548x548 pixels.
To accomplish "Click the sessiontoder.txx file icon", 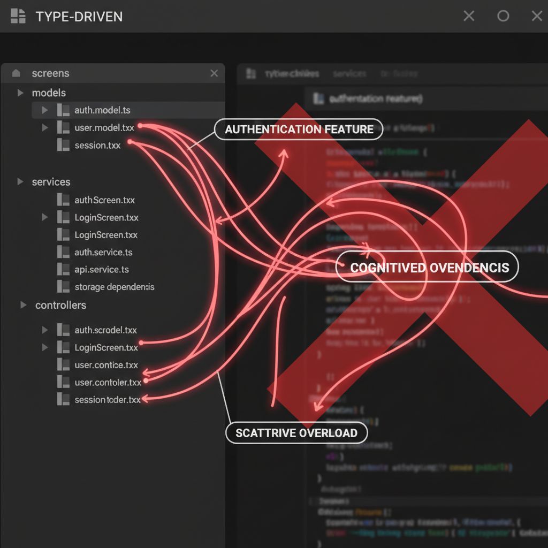I will click(63, 399).
